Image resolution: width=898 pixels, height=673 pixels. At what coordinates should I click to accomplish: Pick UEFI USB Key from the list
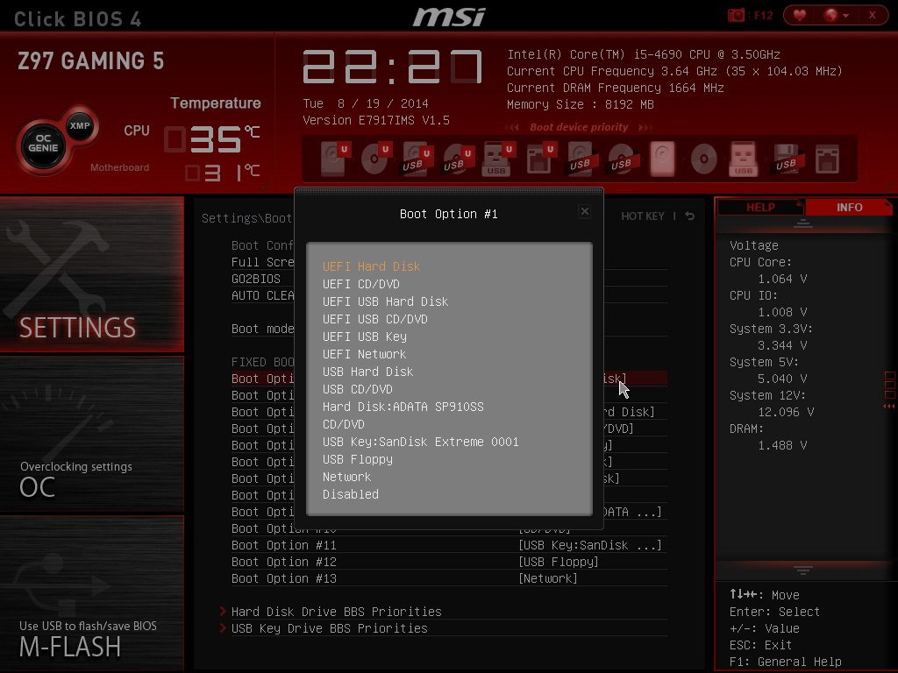click(364, 337)
